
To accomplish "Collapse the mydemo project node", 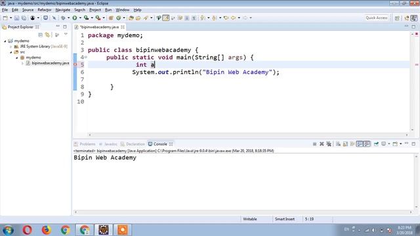I will click(x=5, y=41).
